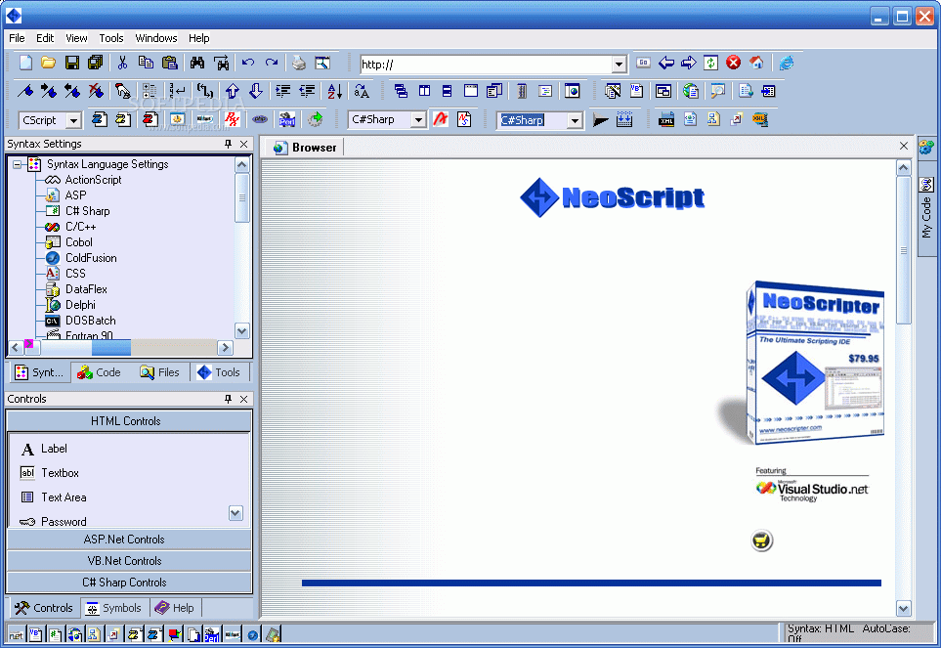Click shopping cart buy icon
Viewport: 941px width, 648px height.
pyautogui.click(x=761, y=540)
